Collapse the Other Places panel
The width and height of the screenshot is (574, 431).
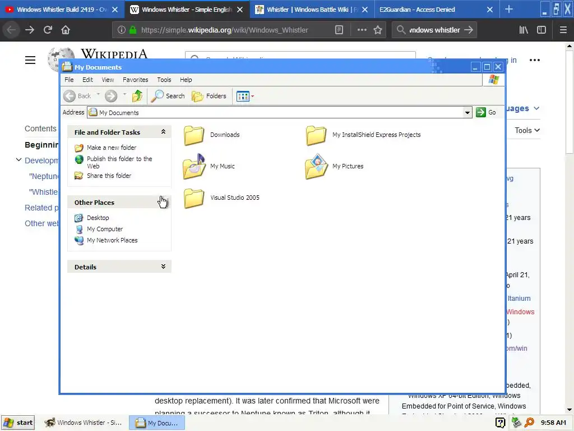click(163, 202)
